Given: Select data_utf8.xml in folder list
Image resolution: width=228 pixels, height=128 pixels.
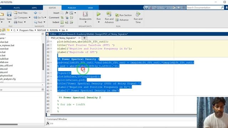Looking at the screenshot, I should tap(6, 65).
